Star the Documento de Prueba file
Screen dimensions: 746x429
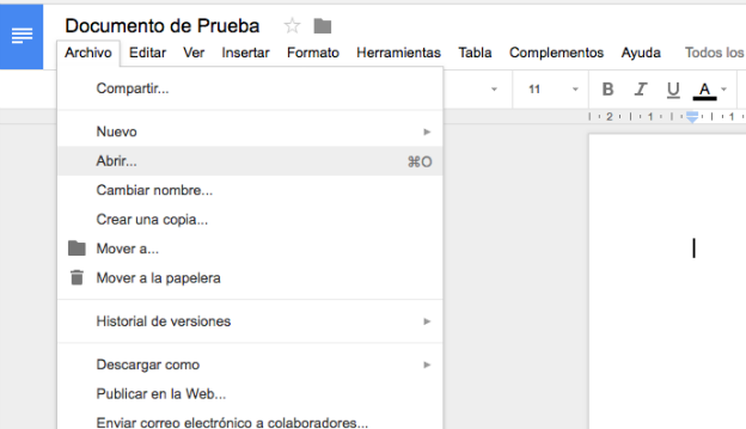[x=292, y=25]
